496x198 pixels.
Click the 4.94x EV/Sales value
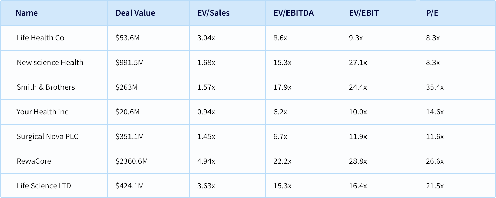206,161
